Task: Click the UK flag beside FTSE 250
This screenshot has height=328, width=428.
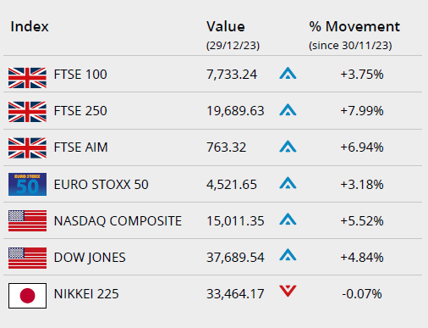Action: 27,112
